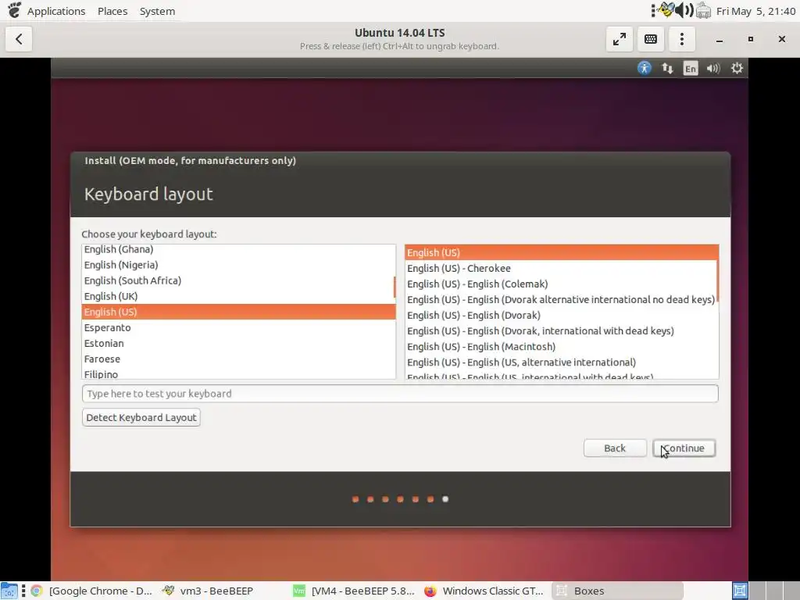
Task: Open the clock showing Fri May 5
Action: pos(755,11)
